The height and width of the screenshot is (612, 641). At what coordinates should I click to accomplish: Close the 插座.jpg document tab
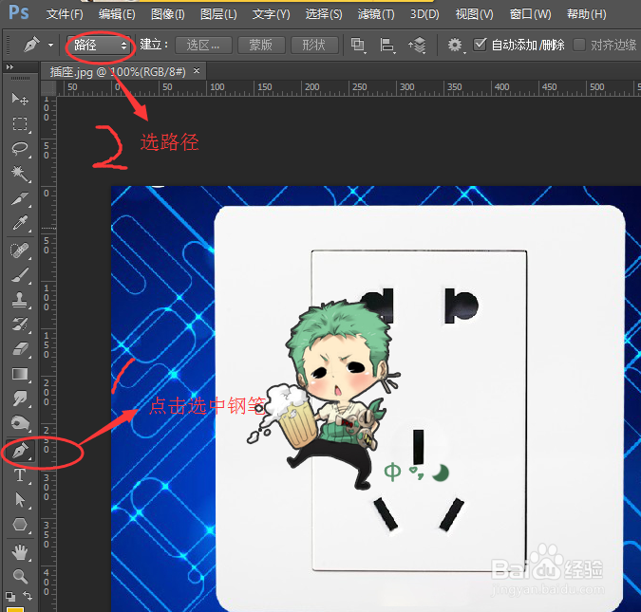[x=197, y=71]
